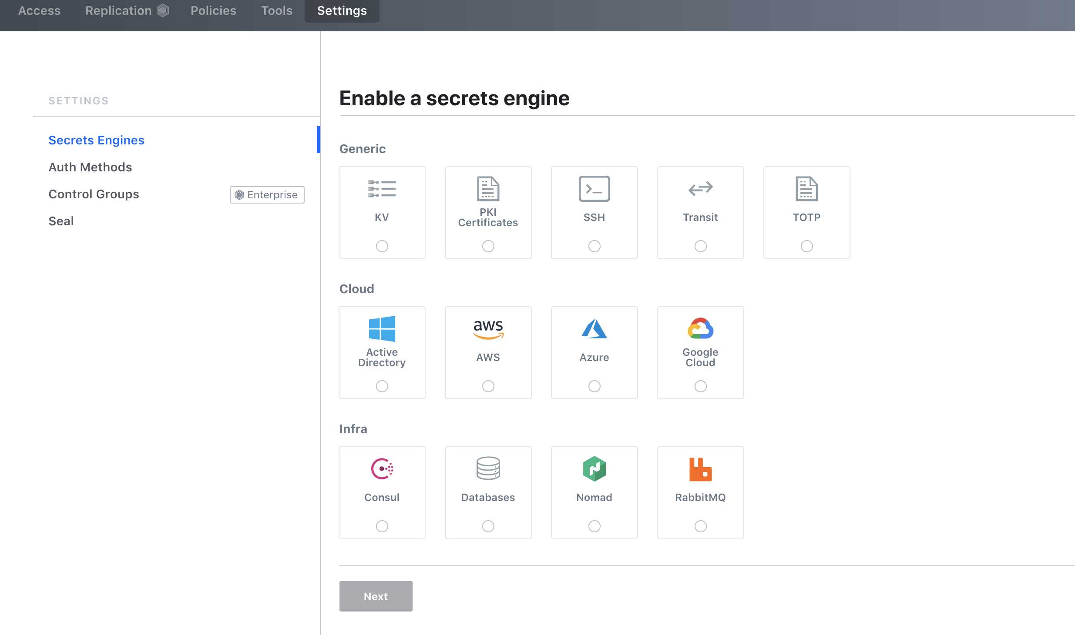Click the AWS label under the logo
Screen dimensions: 1075x635
coord(488,358)
